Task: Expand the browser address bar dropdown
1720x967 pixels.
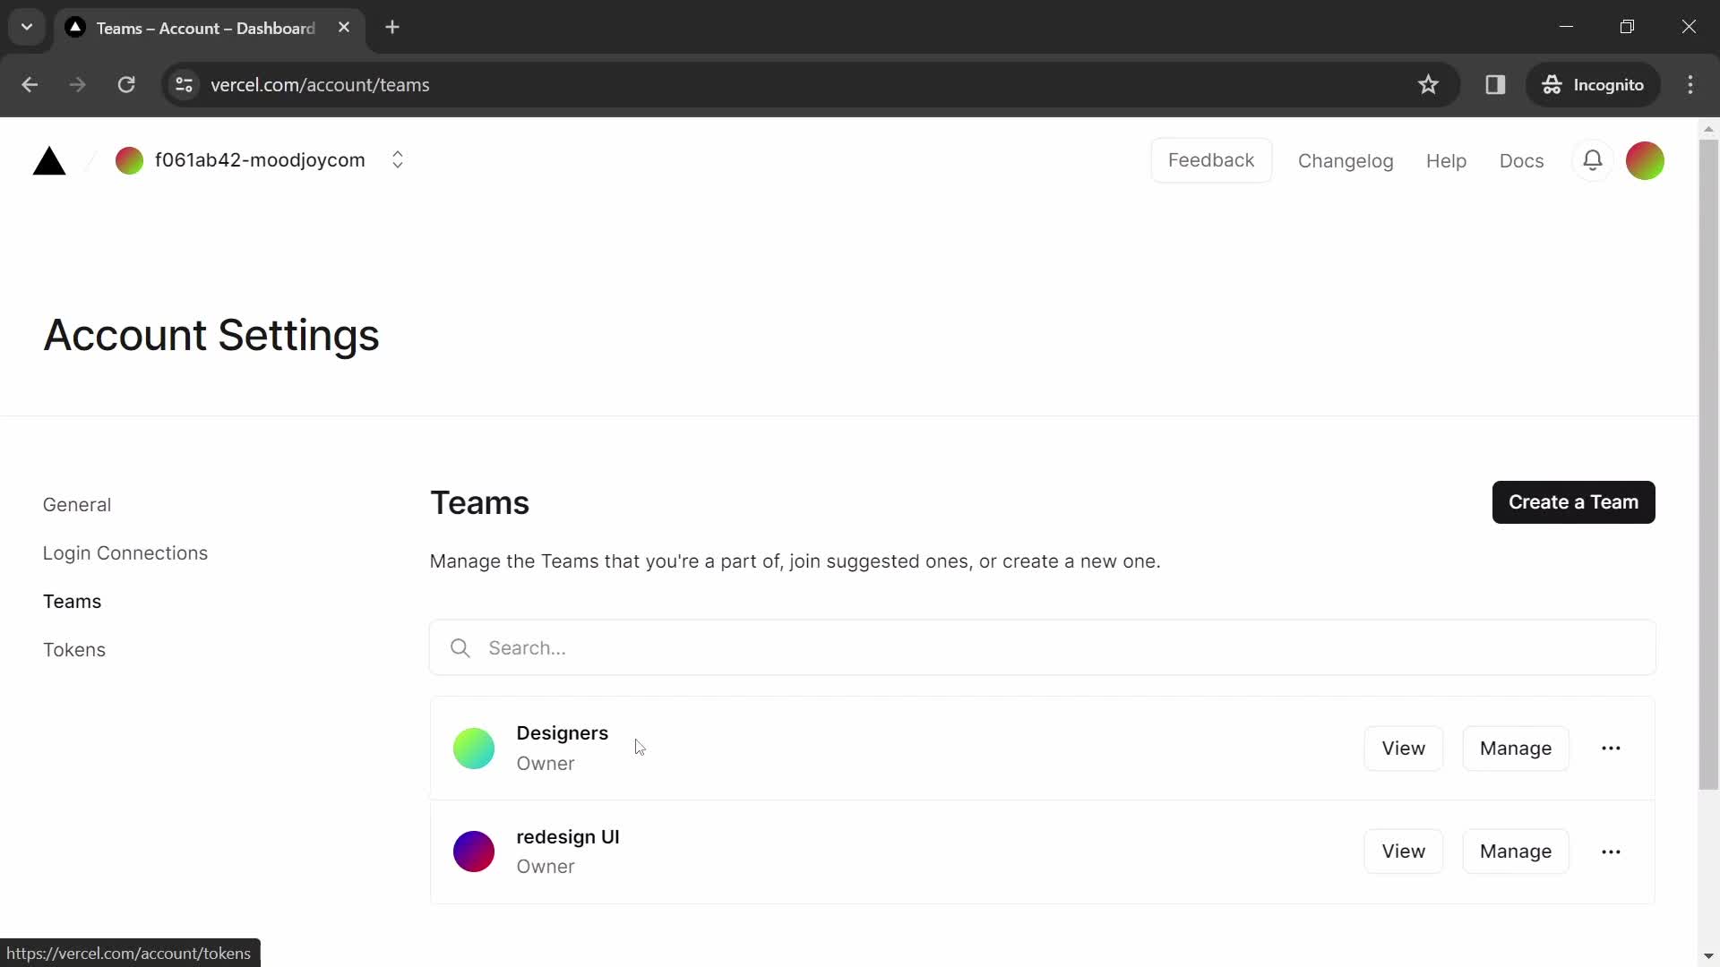Action: click(x=26, y=26)
